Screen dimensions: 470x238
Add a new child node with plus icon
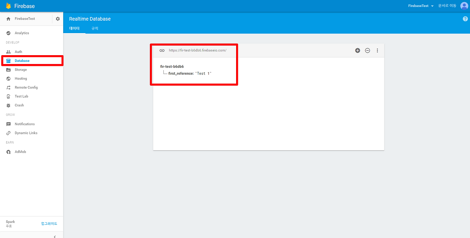(x=358, y=50)
